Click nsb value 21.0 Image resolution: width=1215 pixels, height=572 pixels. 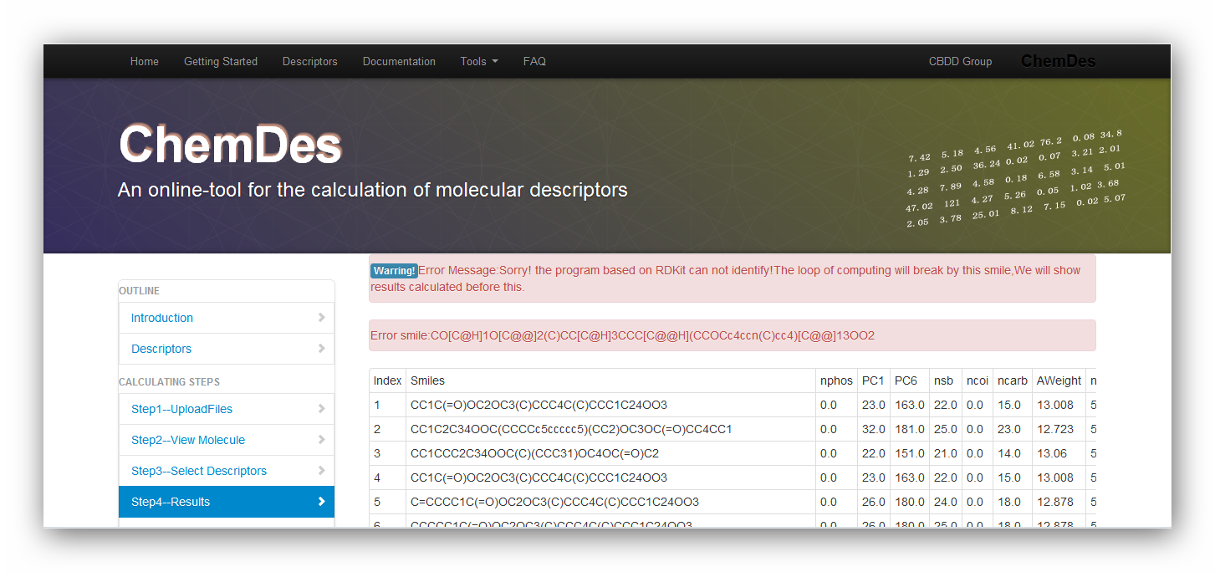point(945,453)
